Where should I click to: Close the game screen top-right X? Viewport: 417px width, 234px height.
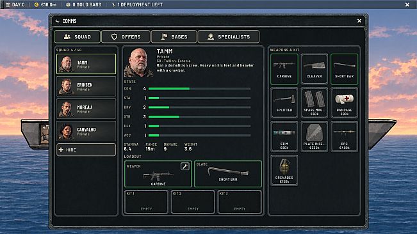point(407,4)
